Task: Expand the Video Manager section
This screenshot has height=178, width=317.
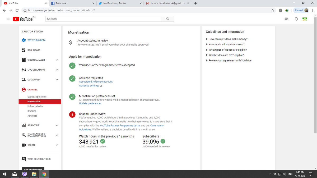Action: click(x=57, y=60)
